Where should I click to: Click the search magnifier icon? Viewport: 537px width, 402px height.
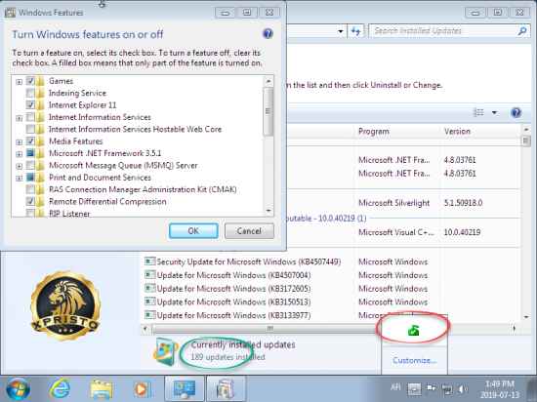[x=522, y=31]
